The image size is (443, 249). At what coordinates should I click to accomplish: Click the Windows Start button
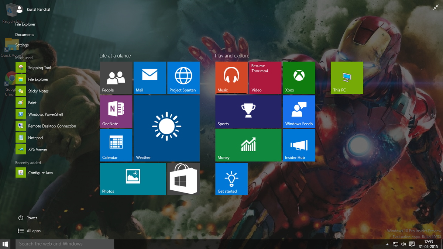(x=6, y=244)
